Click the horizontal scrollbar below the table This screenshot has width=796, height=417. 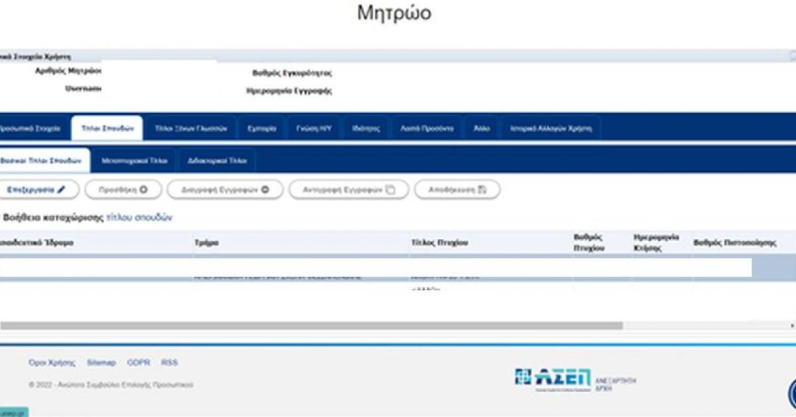(312, 324)
